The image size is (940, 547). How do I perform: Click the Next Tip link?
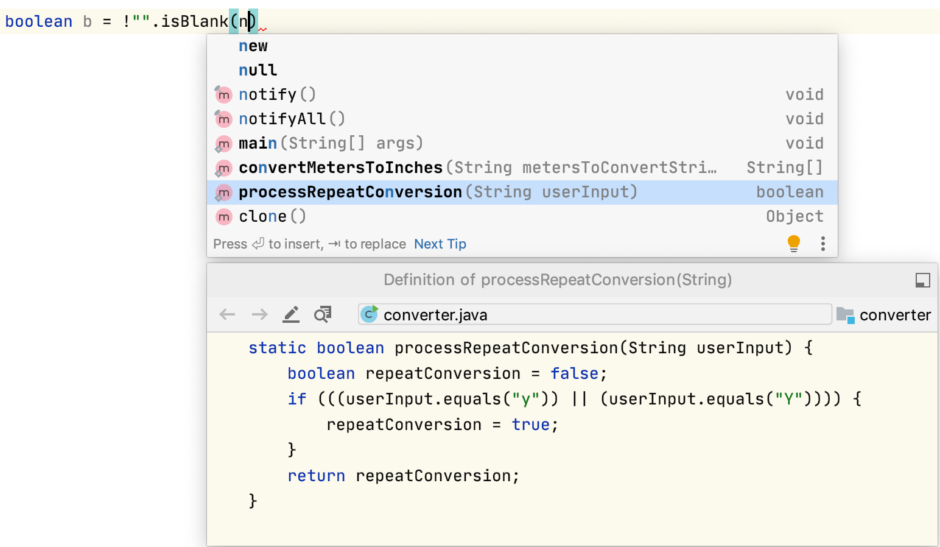440,244
